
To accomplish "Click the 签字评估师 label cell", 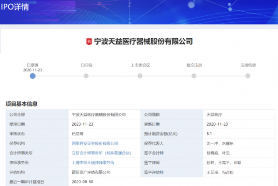I will [172, 172].
